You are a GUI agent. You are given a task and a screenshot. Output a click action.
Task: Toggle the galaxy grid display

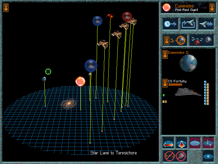(195, 143)
